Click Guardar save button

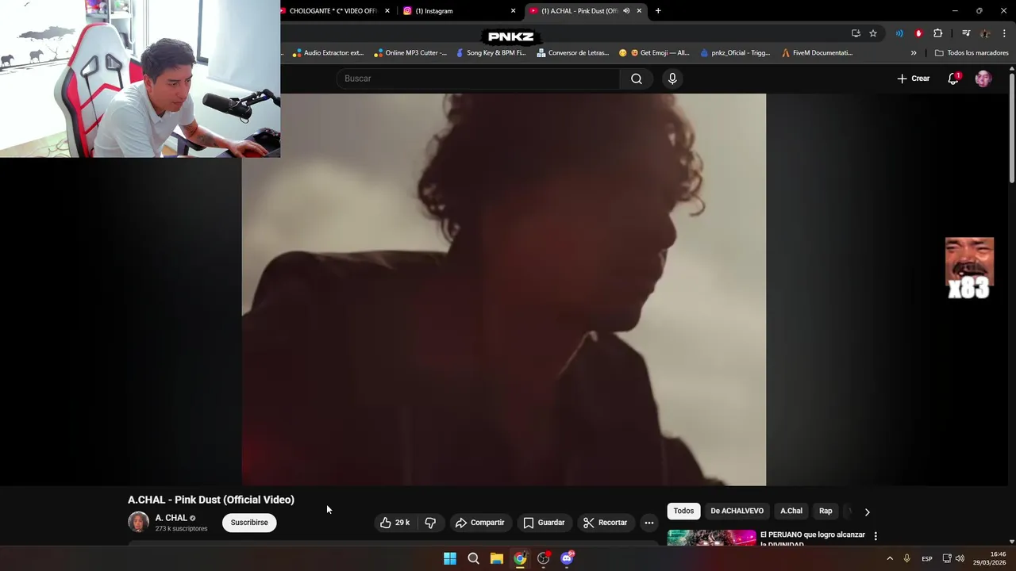click(x=545, y=523)
